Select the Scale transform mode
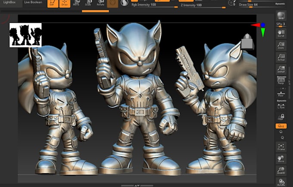The width and height of the screenshot is (293, 187). (x=88, y=3)
